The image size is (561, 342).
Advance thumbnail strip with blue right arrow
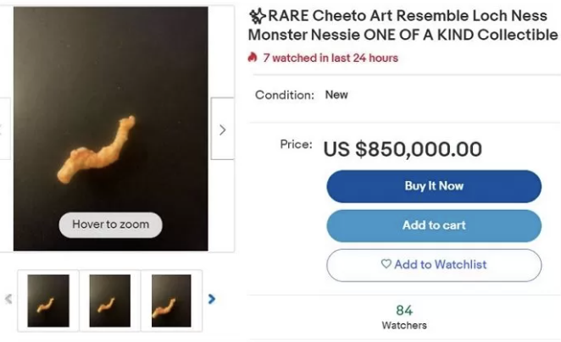[212, 299]
